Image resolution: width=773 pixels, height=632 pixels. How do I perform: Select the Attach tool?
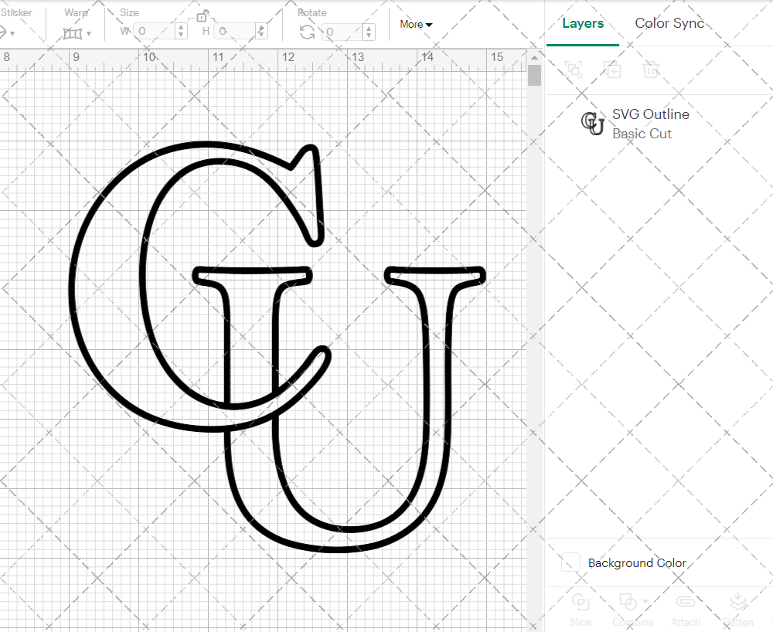[686, 610]
